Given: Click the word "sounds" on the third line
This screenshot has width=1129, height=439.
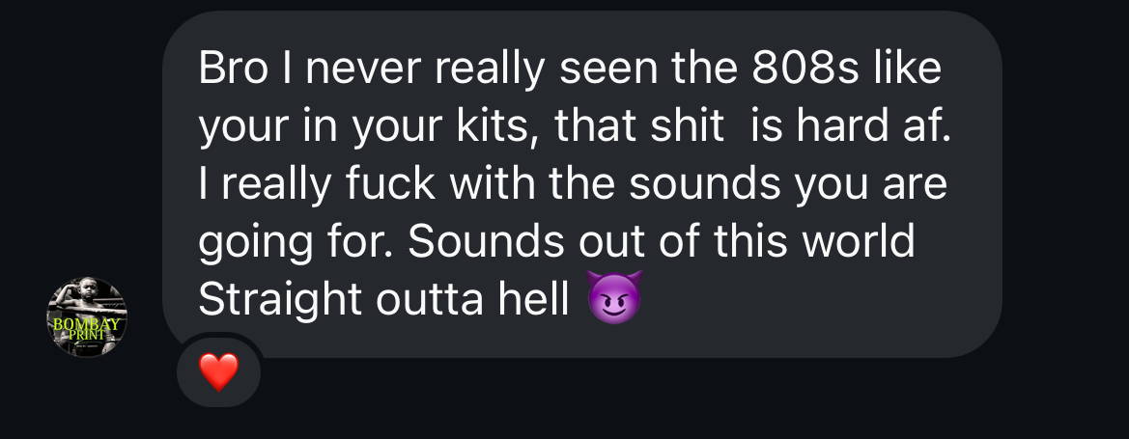Looking at the screenshot, I should pos(705,183).
